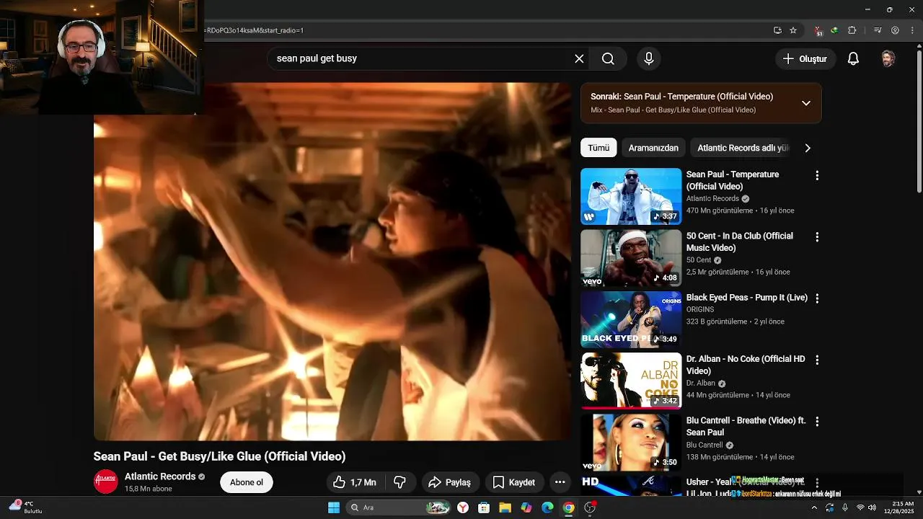The image size is (923, 519).
Task: Show more filter chips with the right arrow
Action: tap(808, 148)
